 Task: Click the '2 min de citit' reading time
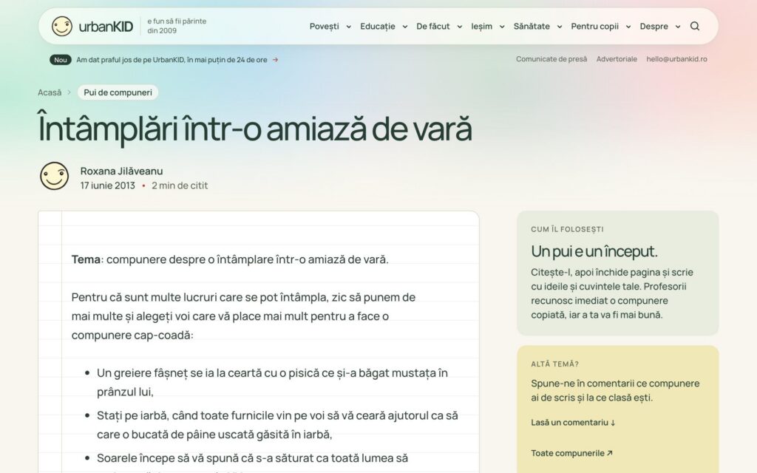coord(180,186)
